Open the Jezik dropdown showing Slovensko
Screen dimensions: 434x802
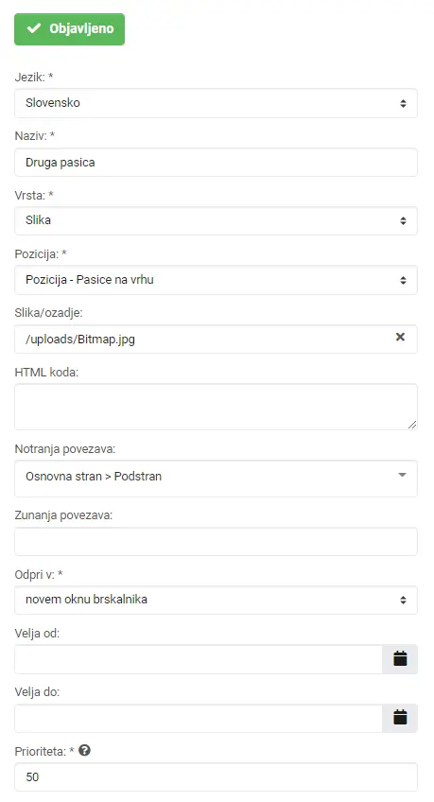tap(216, 103)
